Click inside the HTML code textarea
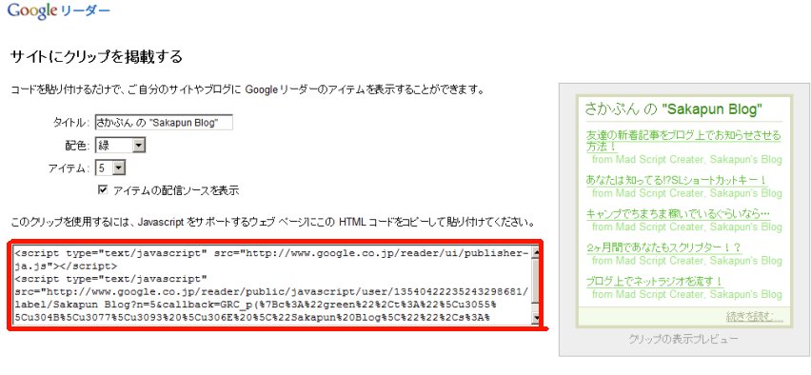This screenshot has width=811, height=375. [x=272, y=285]
